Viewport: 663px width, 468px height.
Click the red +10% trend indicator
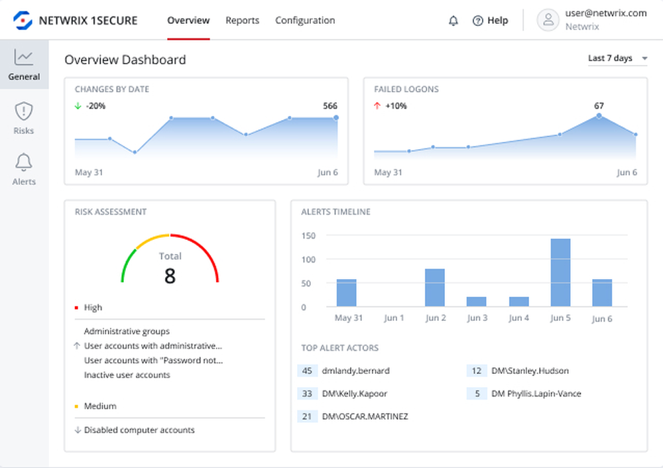pos(378,105)
